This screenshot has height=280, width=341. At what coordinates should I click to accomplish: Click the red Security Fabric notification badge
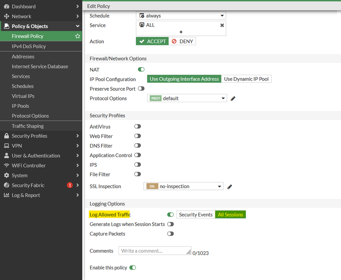70,185
